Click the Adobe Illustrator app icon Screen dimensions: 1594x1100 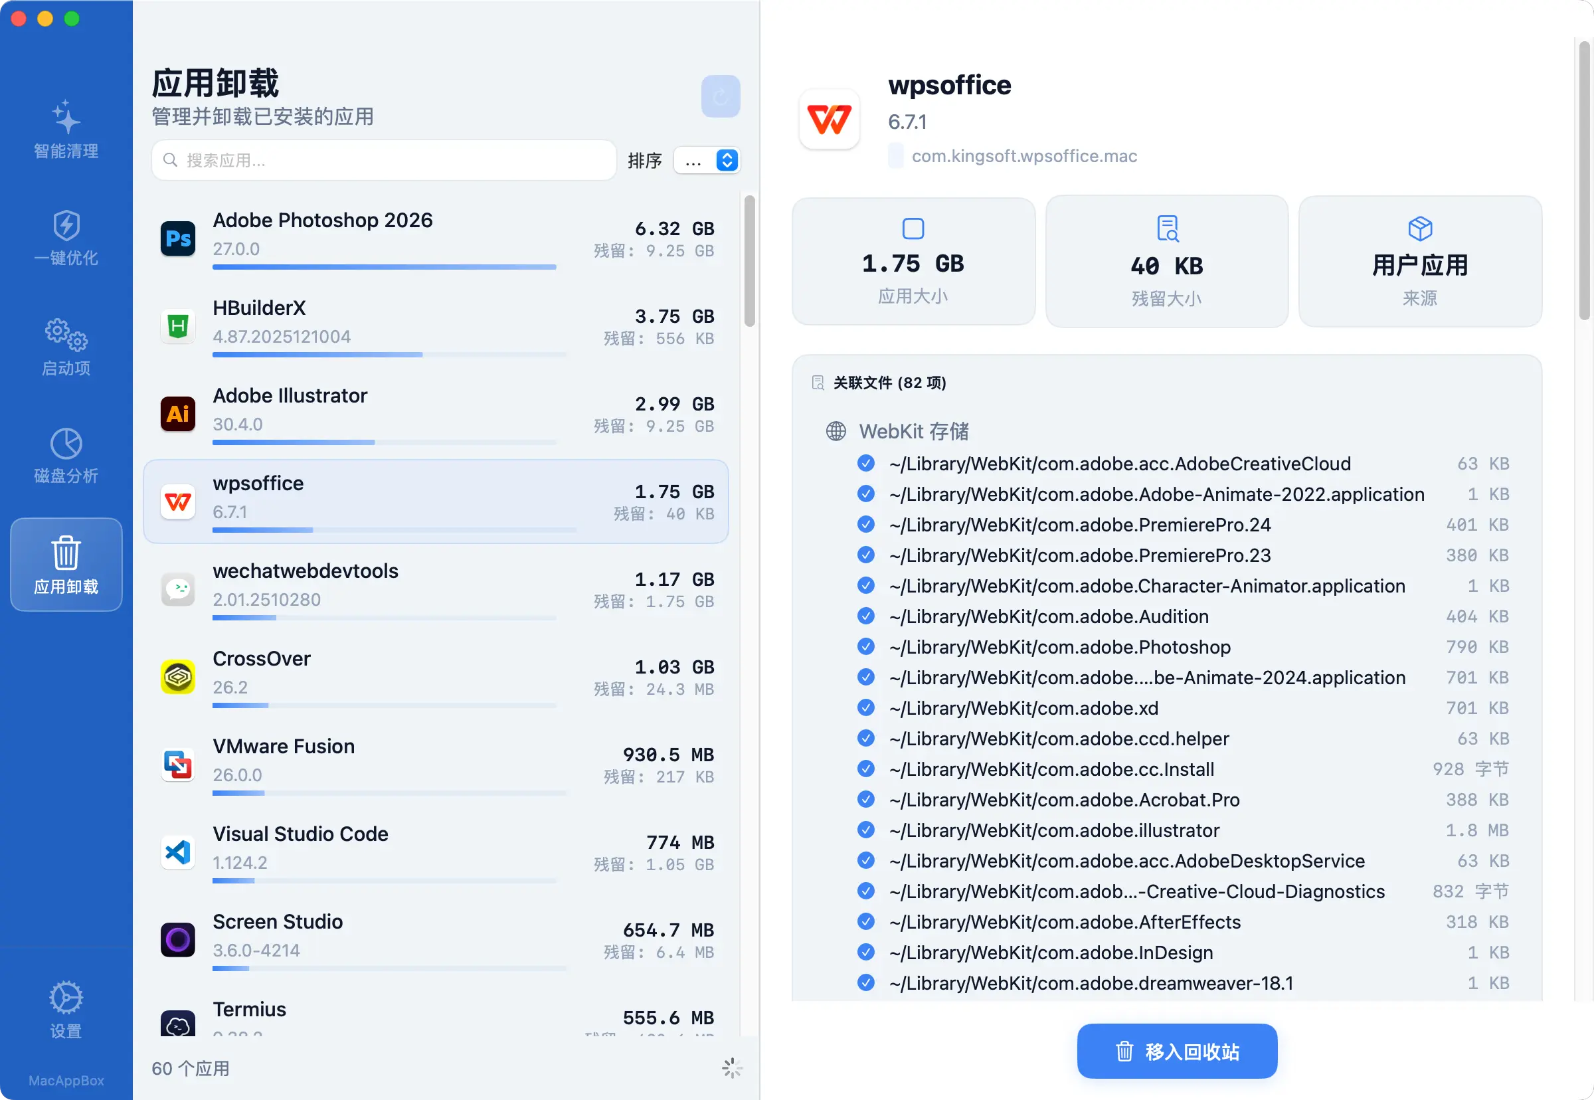[x=178, y=414]
